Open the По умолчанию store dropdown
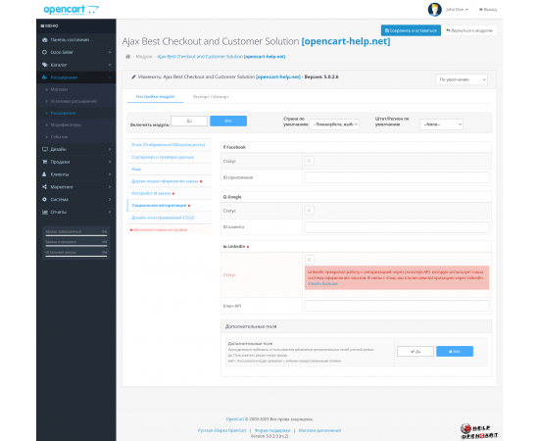 point(462,79)
